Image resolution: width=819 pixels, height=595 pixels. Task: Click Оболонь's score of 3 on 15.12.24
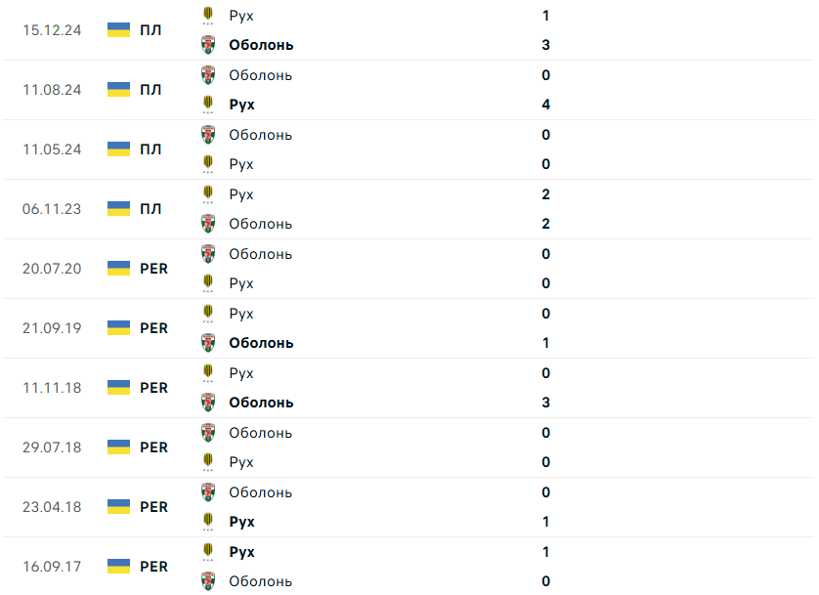point(545,45)
